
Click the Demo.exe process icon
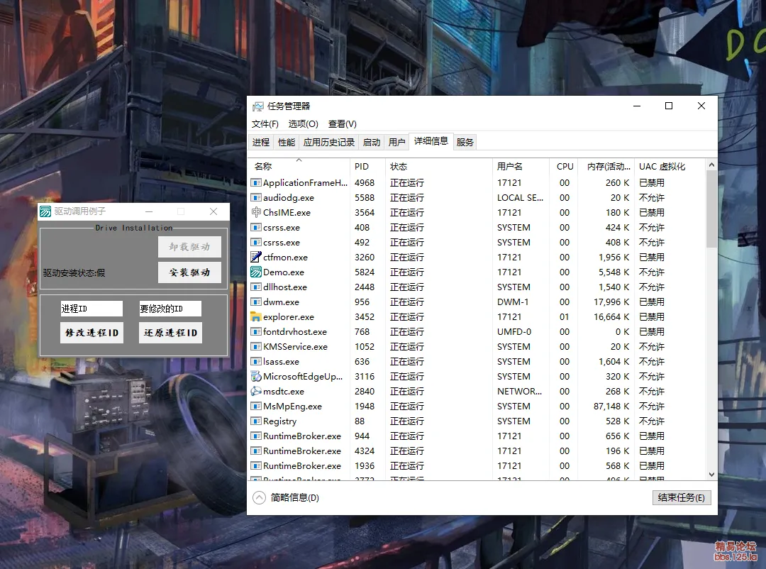point(256,272)
